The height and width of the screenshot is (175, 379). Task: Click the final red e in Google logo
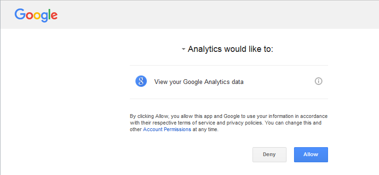[x=54, y=16]
